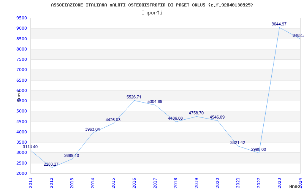Screen dimensions: 304x190
Task: Click the 8500 y-axis tick label
Action: (x=22, y=39)
